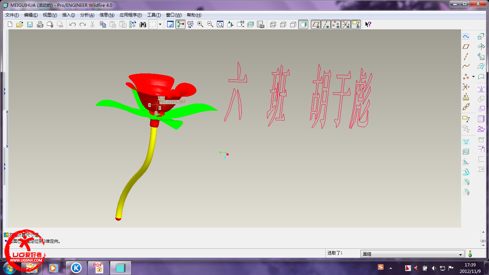This screenshot has width=489, height=275.
Task: Toggle datum axes visibility
Action: tap(326, 24)
